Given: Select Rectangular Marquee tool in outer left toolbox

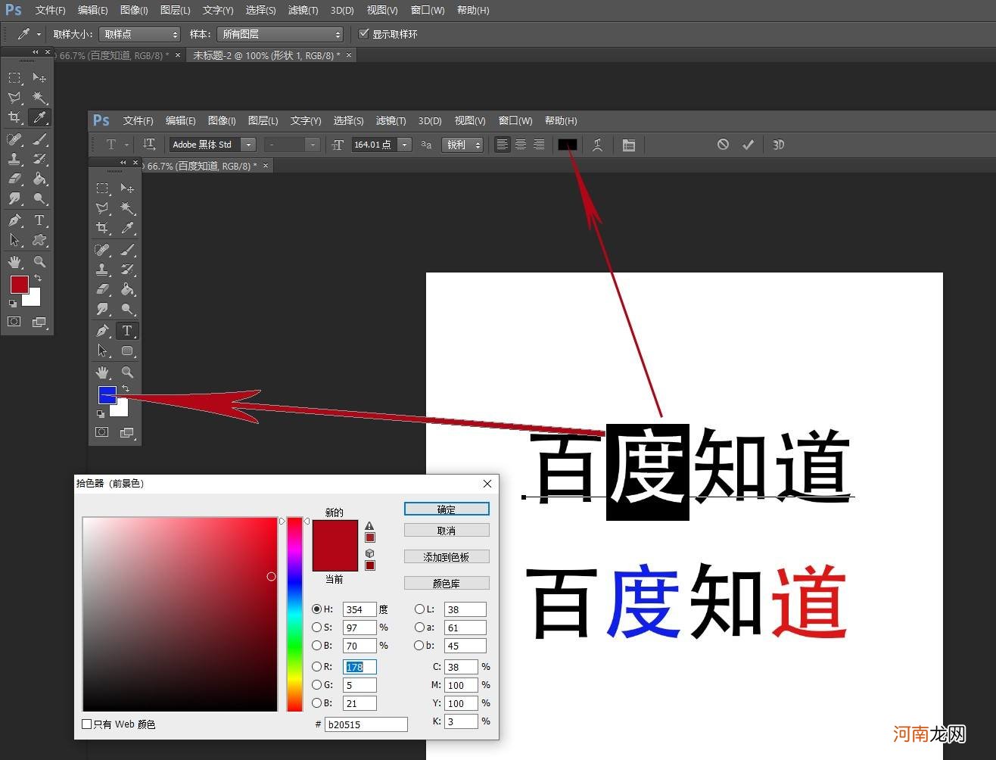Looking at the screenshot, I should [x=14, y=77].
